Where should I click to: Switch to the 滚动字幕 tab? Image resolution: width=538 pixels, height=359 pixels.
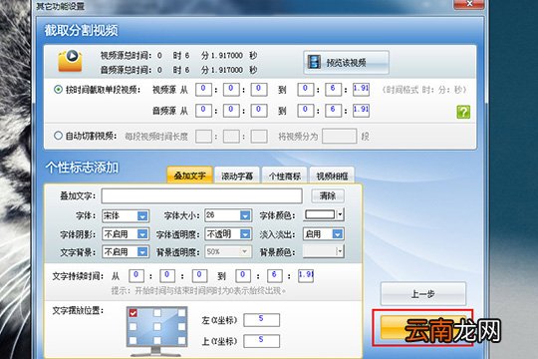(237, 176)
